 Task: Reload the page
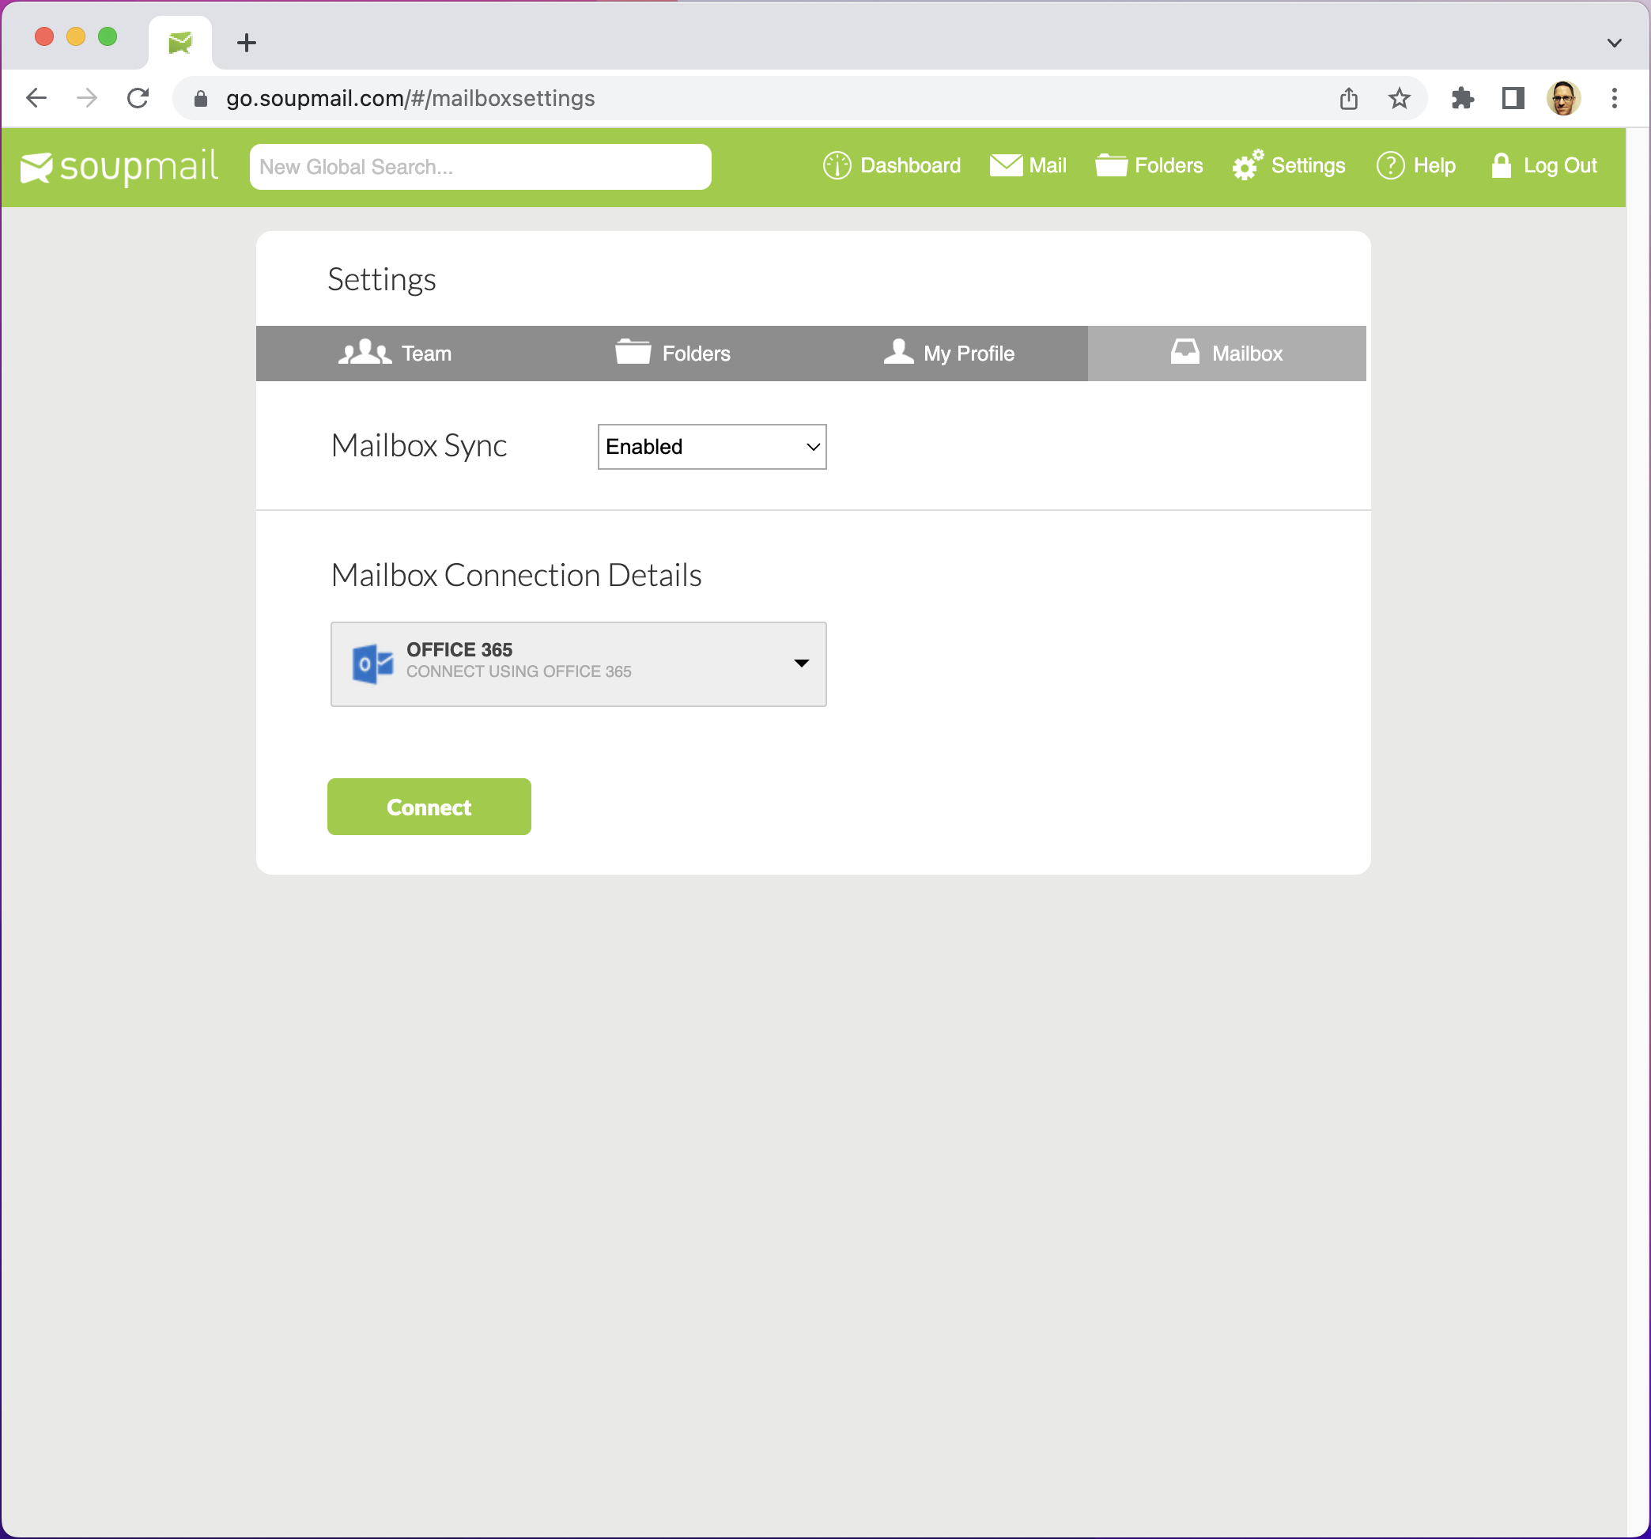pos(138,99)
